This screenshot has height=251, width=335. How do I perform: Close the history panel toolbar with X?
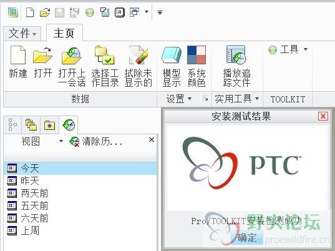coord(152,140)
